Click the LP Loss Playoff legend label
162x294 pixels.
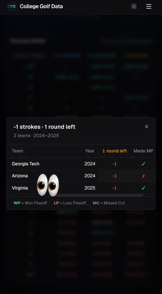70,203
